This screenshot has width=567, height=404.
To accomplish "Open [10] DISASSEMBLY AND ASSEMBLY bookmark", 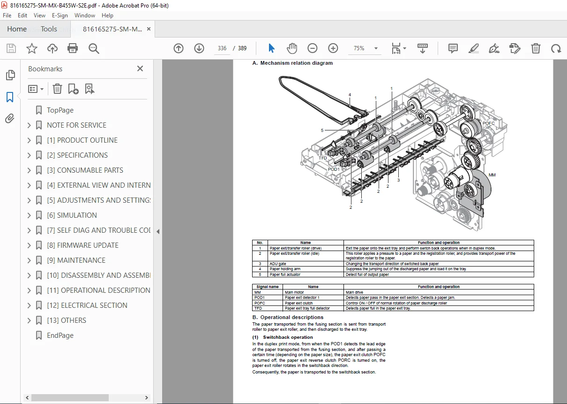I will click(98, 275).
